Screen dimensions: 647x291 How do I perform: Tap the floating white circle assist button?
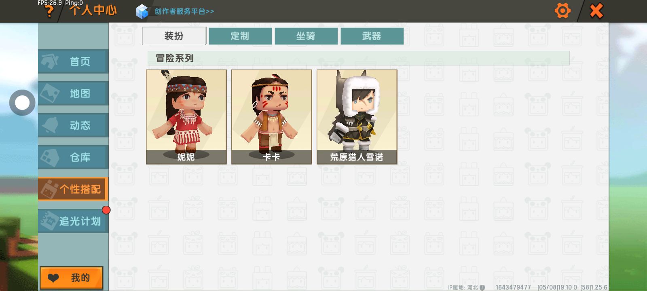coord(22,103)
